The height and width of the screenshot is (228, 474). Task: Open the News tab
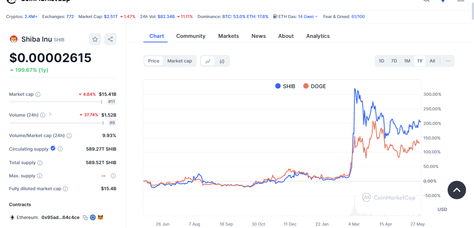(259, 36)
